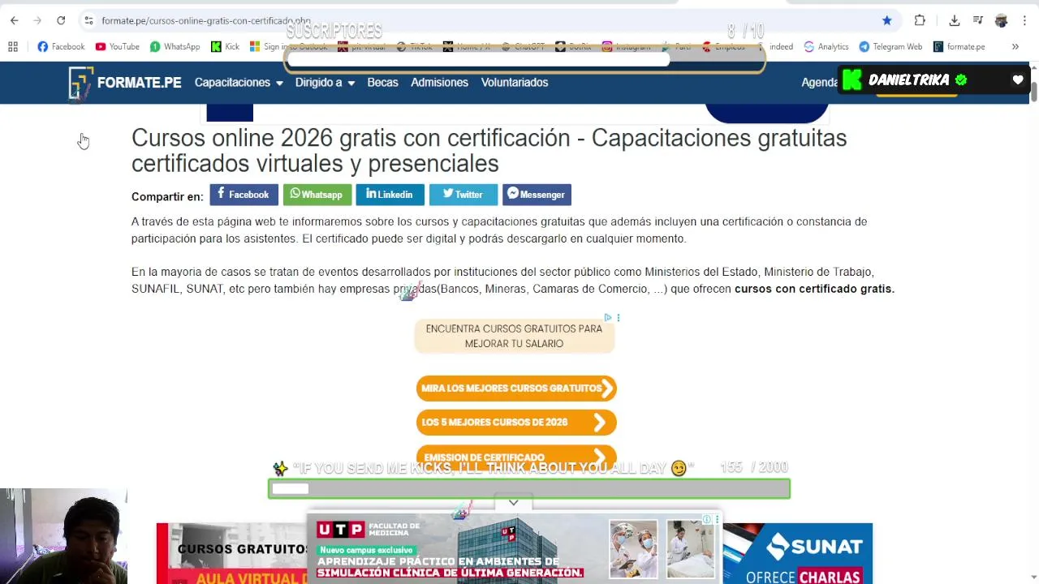1039x584 pixels.
Task: Open the formate.pe bookmark
Action: [x=959, y=46]
